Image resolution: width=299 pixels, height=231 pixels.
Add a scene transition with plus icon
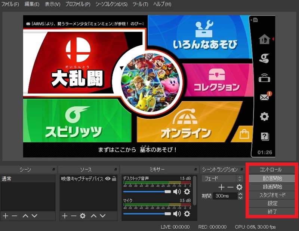point(221,187)
